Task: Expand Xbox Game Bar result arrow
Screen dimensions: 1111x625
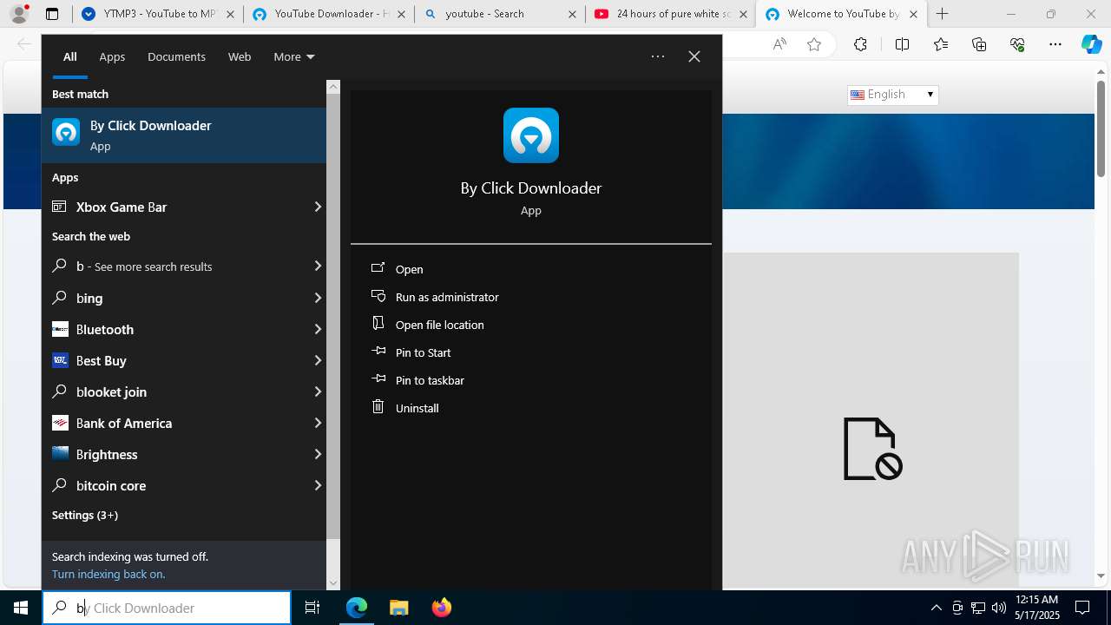Action: [318, 207]
